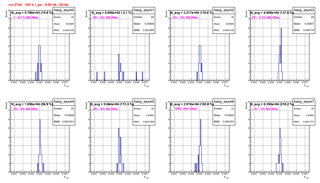320x183 pixels.
Task: Select the 40± 4% ND filter label
Action: [x=106, y=109]
